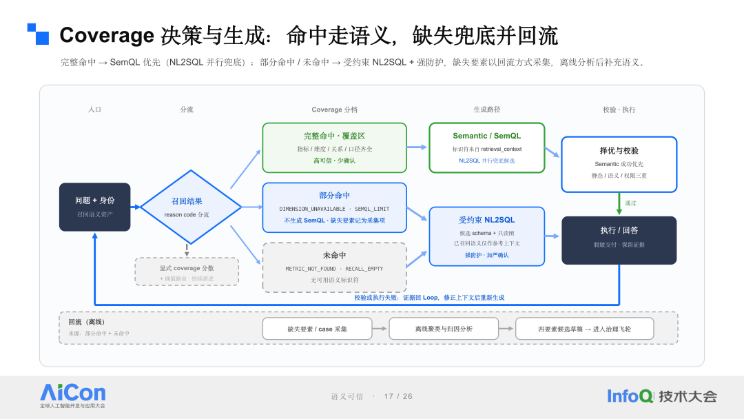Click the NL2SQL 并行兜底候选 text
This screenshot has height=419, width=744.
tap(487, 161)
